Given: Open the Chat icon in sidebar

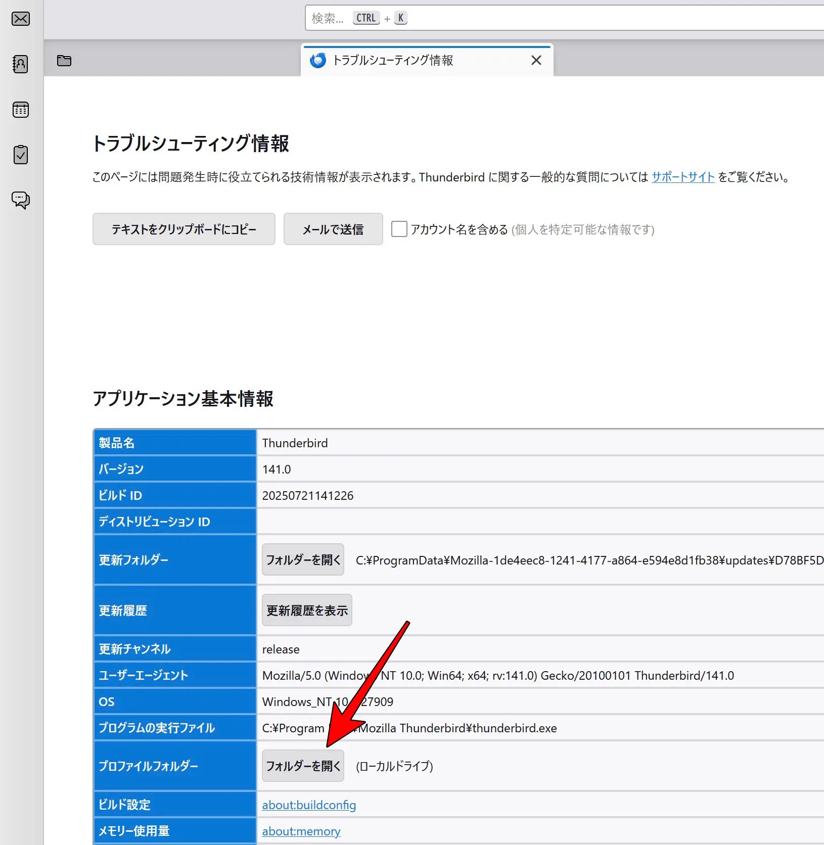Looking at the screenshot, I should pyautogui.click(x=21, y=200).
